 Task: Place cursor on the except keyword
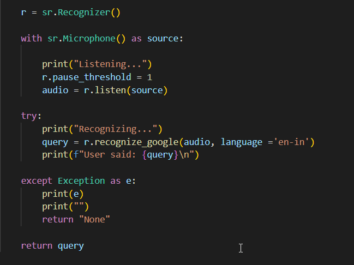(37, 180)
